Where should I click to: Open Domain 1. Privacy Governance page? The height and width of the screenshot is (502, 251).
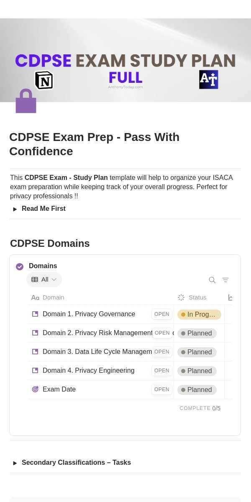tap(89, 314)
